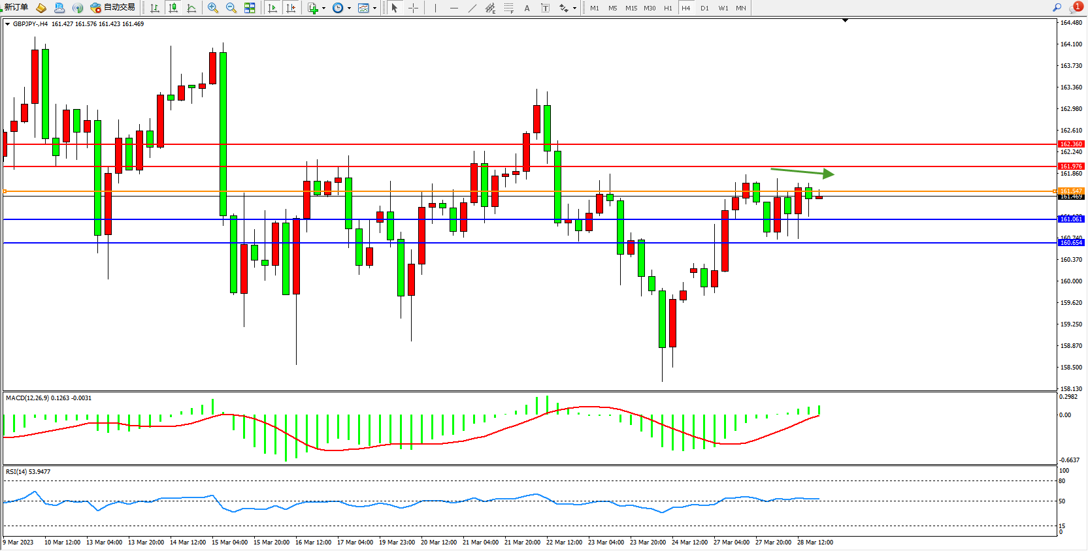Click the 162.360 red price level label

[1070, 144]
